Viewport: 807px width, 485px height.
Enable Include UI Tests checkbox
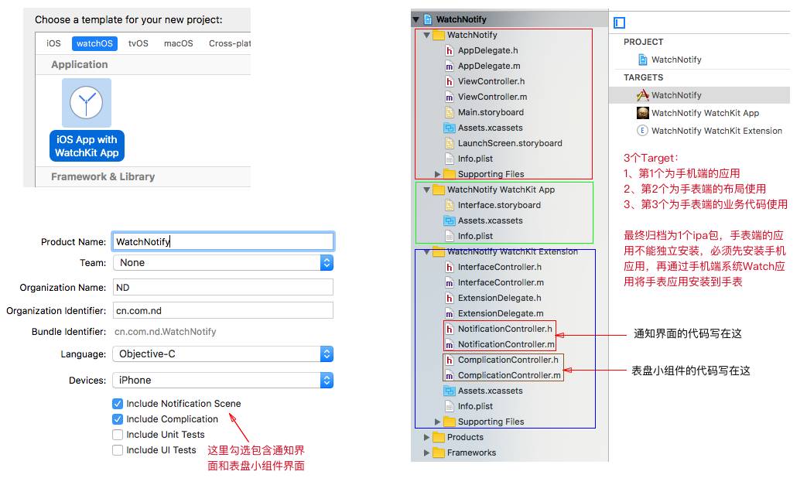pyautogui.click(x=118, y=450)
